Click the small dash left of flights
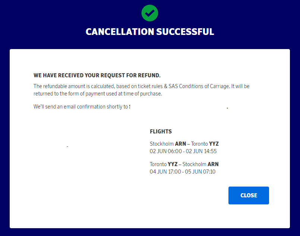Screen dimensions: 300x236 pos(67,147)
